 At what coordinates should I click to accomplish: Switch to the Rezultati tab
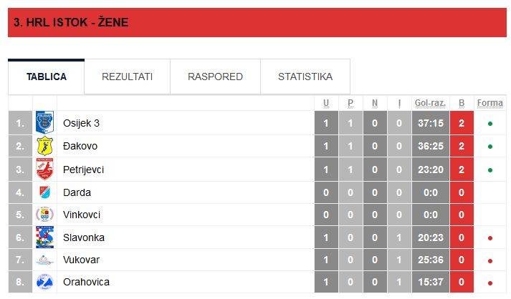(127, 77)
